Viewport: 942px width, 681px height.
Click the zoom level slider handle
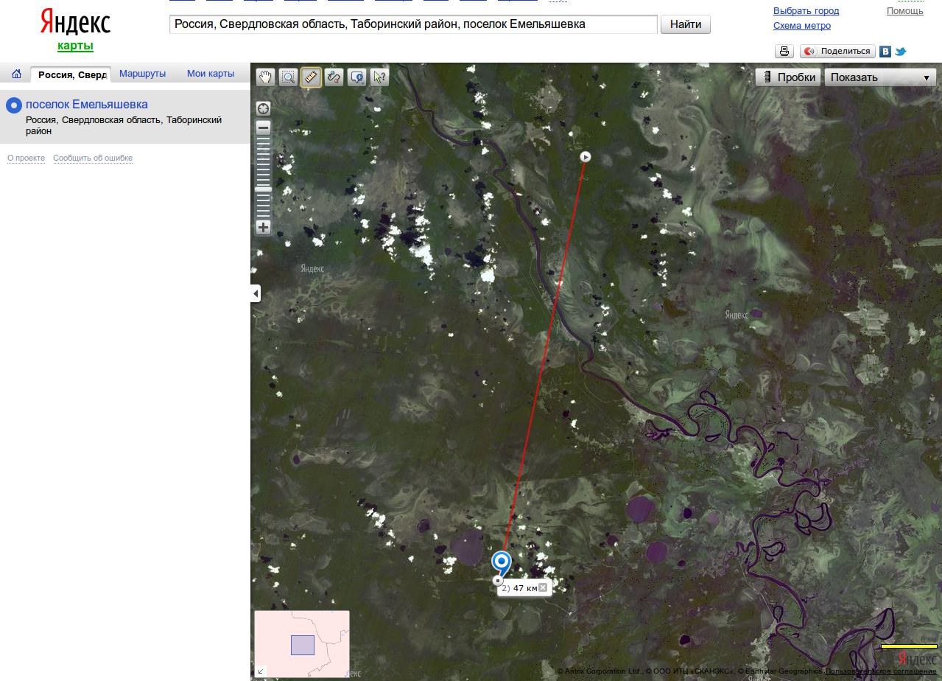pos(263,189)
